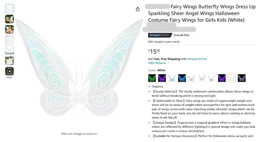Pick the first purple glowing wings swatch
258x142 pixels.
coord(162,78)
